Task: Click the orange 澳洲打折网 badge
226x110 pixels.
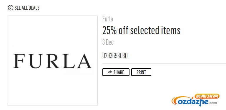Action: [207, 96]
